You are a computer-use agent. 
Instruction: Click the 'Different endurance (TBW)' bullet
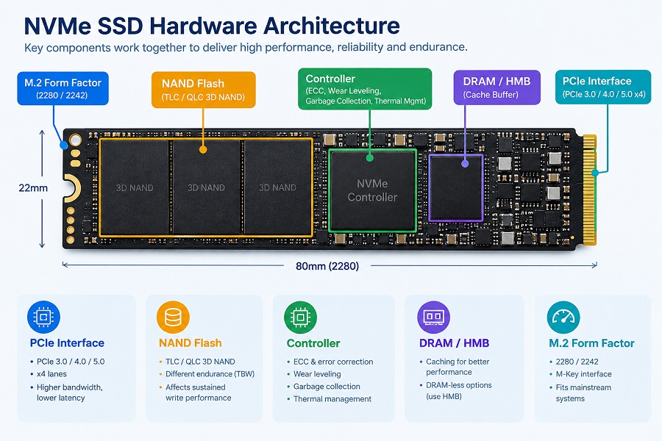[x=207, y=374]
